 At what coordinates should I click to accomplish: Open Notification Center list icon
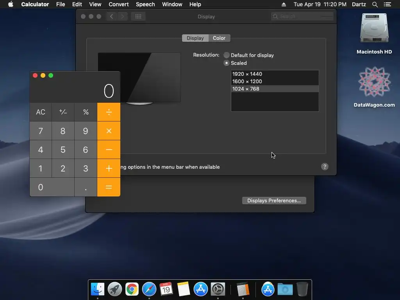click(387, 4)
